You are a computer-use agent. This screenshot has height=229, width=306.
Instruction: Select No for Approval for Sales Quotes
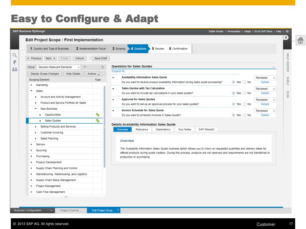pyautogui.click(x=244, y=104)
